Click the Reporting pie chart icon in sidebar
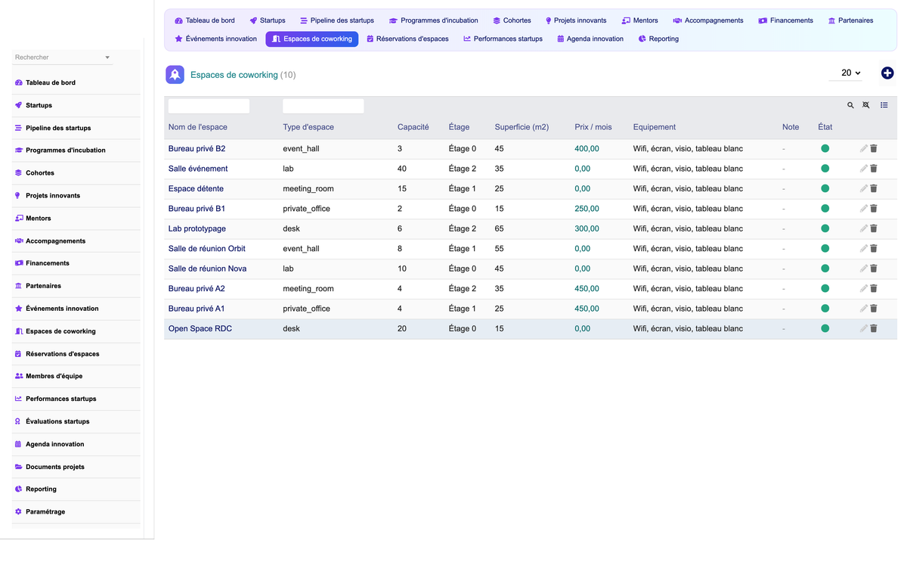 click(x=18, y=489)
